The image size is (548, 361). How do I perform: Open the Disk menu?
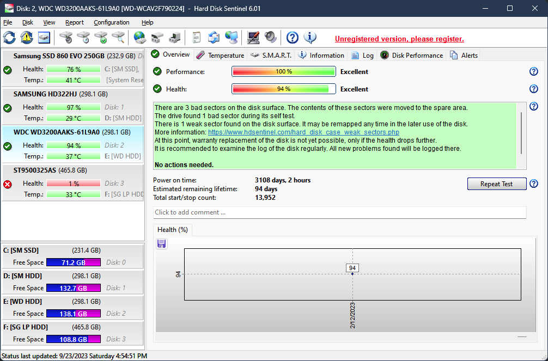click(x=28, y=22)
